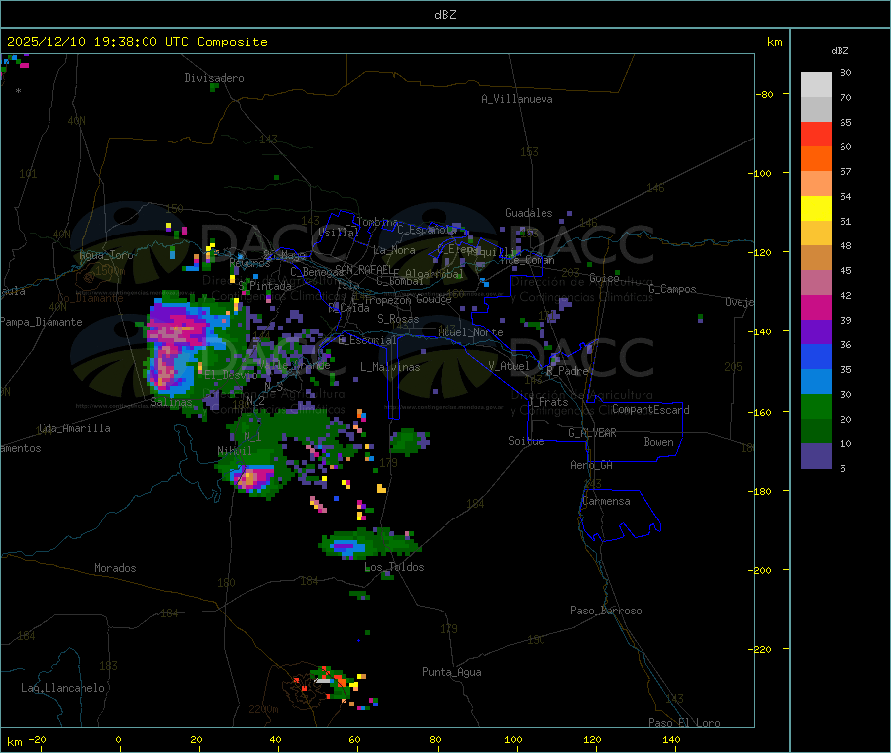
Task: Select the Carmensa label
Action: pyautogui.click(x=606, y=502)
